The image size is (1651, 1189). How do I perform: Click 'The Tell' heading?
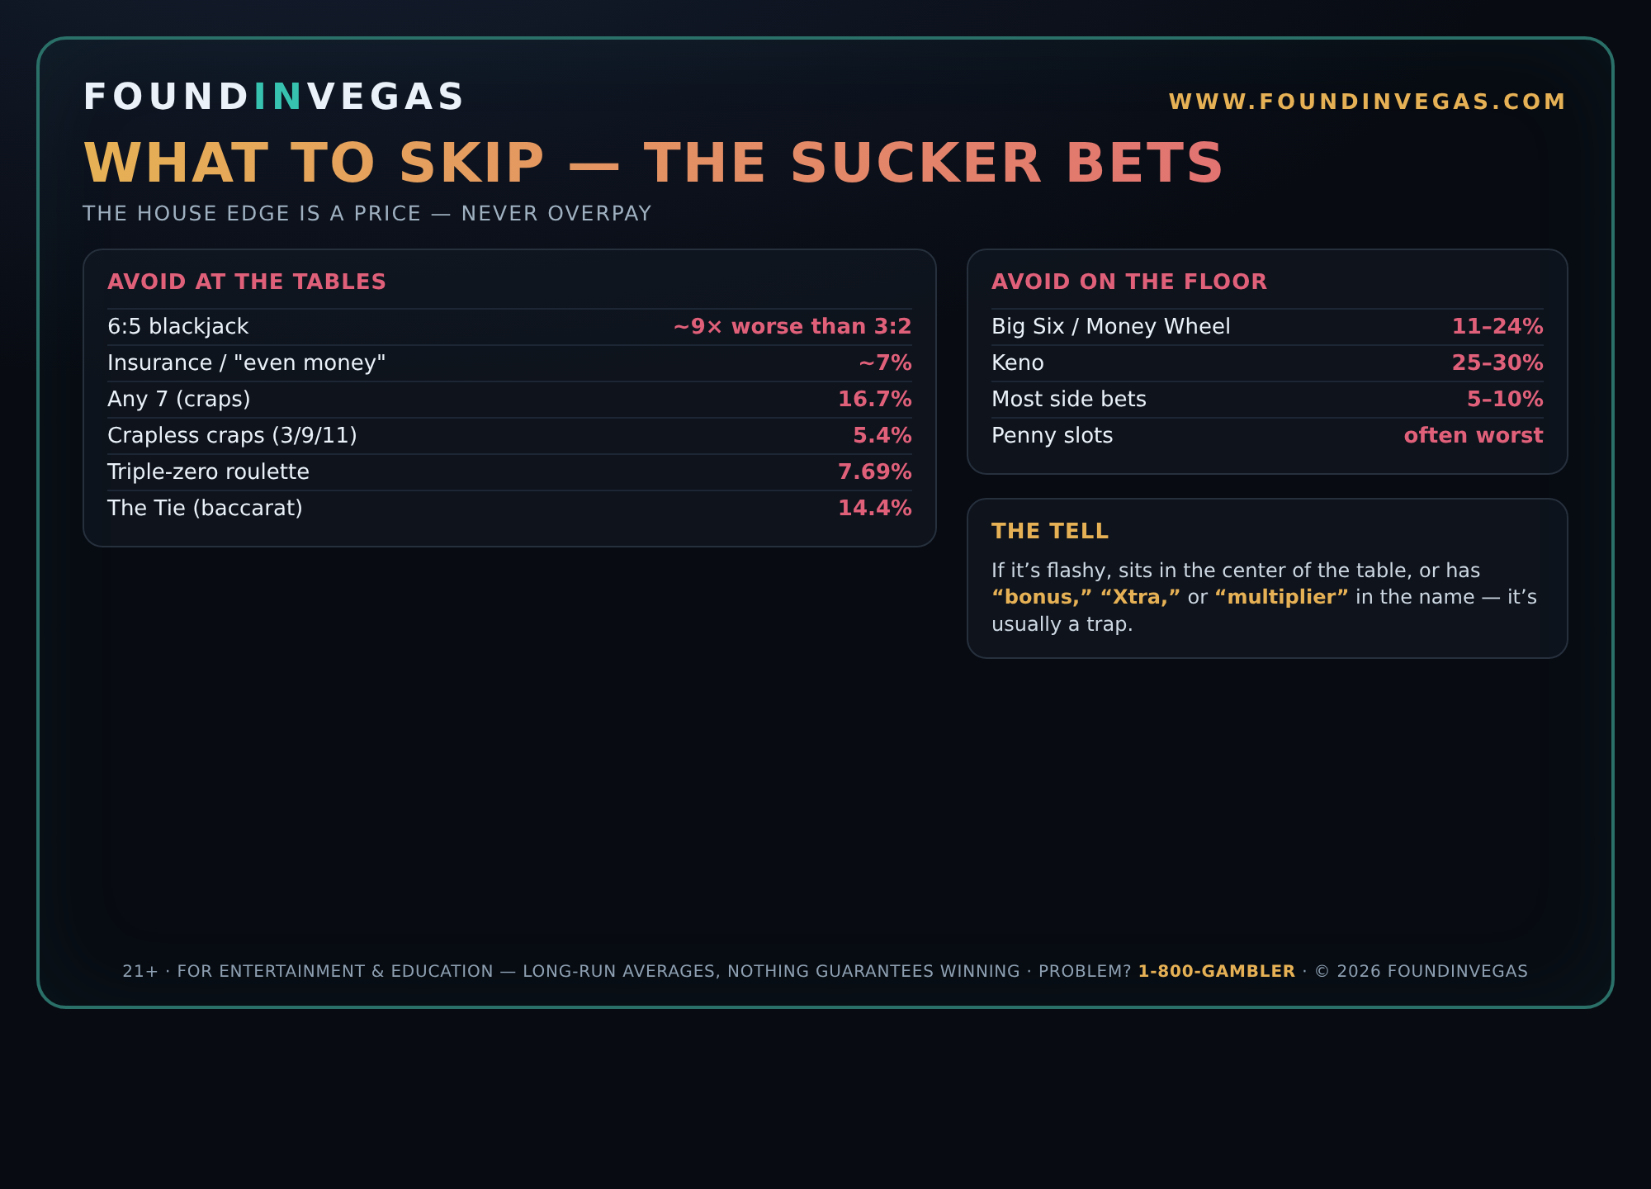[x=1050, y=531]
